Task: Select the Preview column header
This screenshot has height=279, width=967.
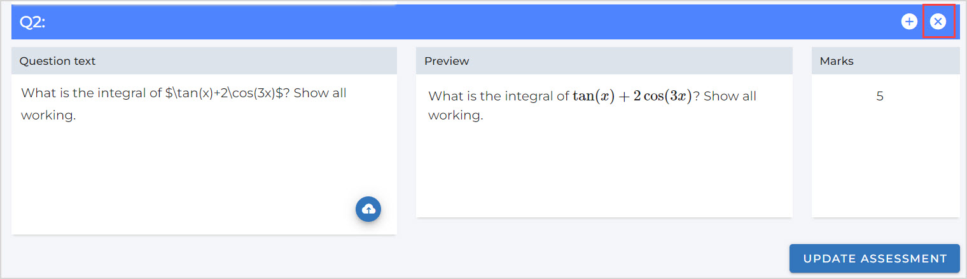Action: (x=447, y=61)
